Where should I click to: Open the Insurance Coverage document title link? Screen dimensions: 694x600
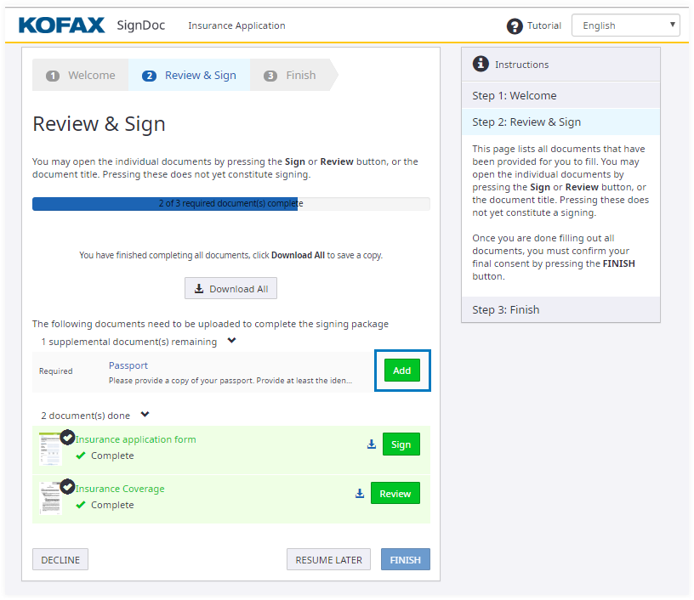click(x=120, y=489)
